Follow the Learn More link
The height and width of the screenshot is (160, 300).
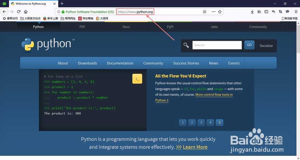[195, 147]
